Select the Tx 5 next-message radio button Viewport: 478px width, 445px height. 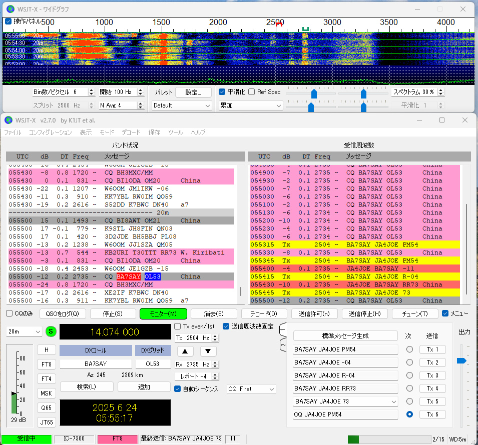409,401
